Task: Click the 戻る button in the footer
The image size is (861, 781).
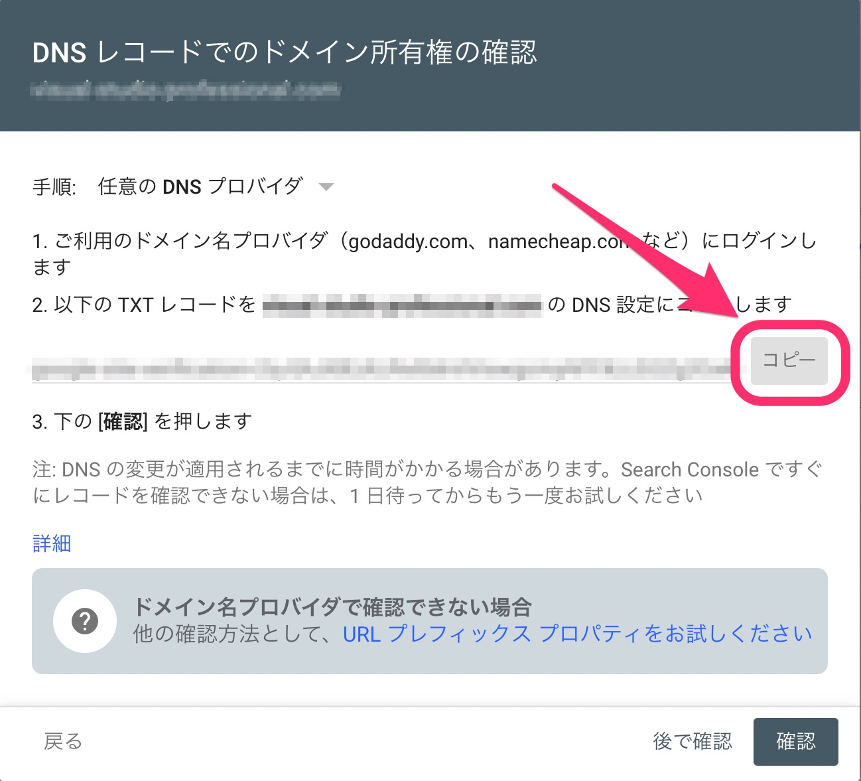Action: 63,741
